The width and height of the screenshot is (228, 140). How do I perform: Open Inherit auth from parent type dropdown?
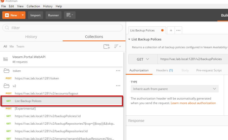pos(175,89)
